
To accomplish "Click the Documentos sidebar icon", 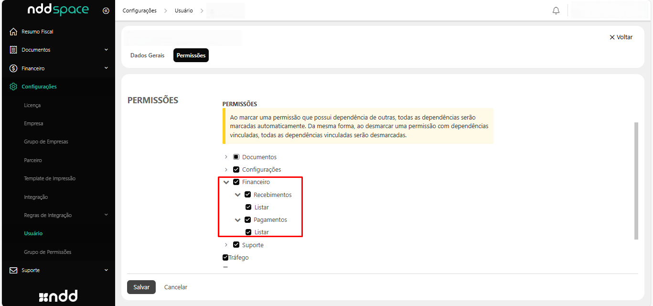I will point(13,50).
